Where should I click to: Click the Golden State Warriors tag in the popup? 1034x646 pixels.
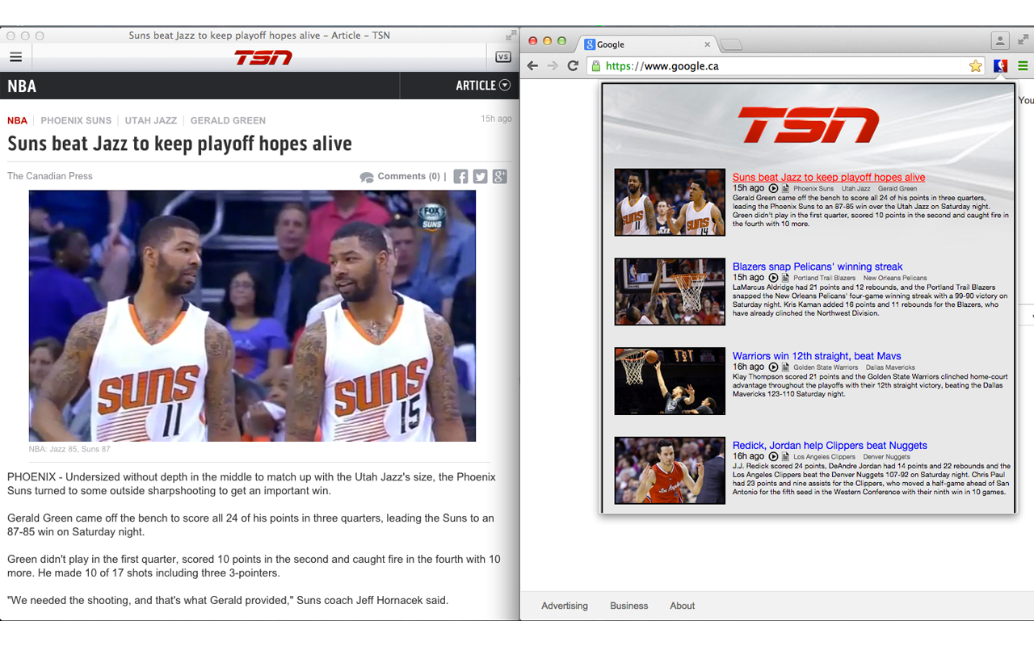point(826,368)
